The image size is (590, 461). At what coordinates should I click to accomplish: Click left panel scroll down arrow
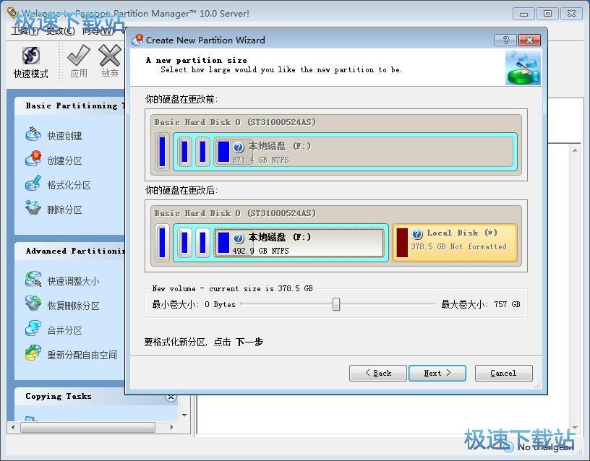tap(184, 415)
